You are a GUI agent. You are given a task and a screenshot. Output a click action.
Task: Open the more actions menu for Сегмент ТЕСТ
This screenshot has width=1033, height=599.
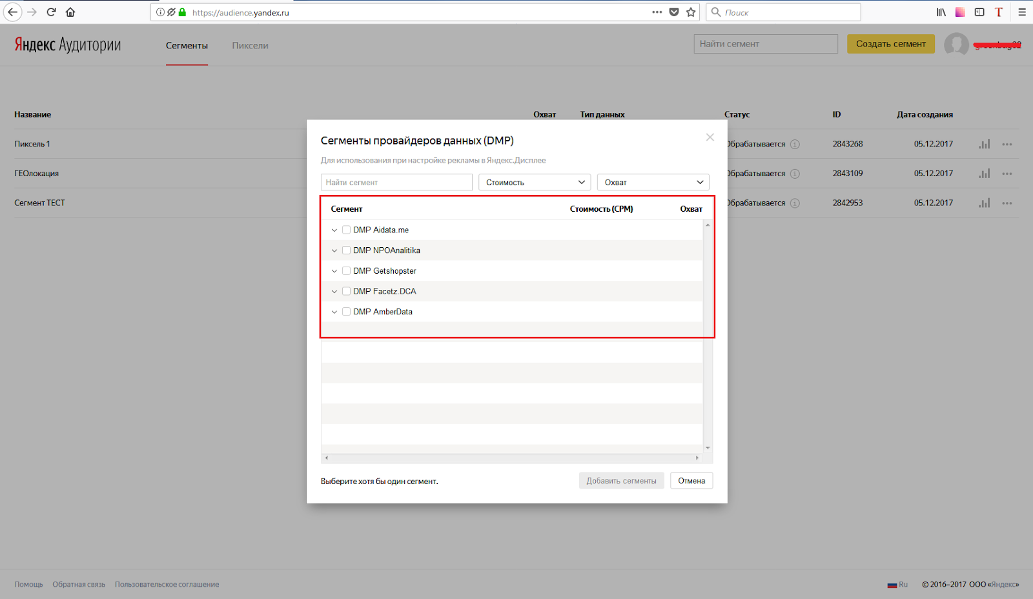click(x=1007, y=203)
